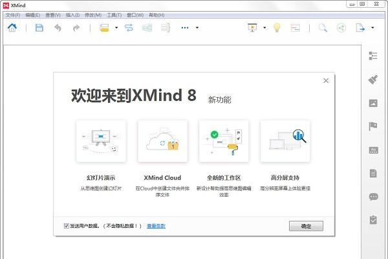Viewport: 388px width, 259px height.
Task: Click the XMind window title icon
Action: (6, 5)
